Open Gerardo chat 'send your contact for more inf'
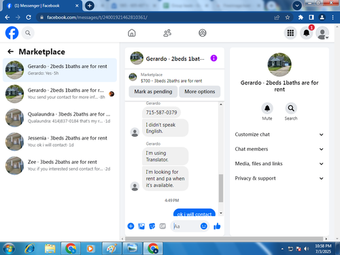340x255 pixels. (x=60, y=94)
